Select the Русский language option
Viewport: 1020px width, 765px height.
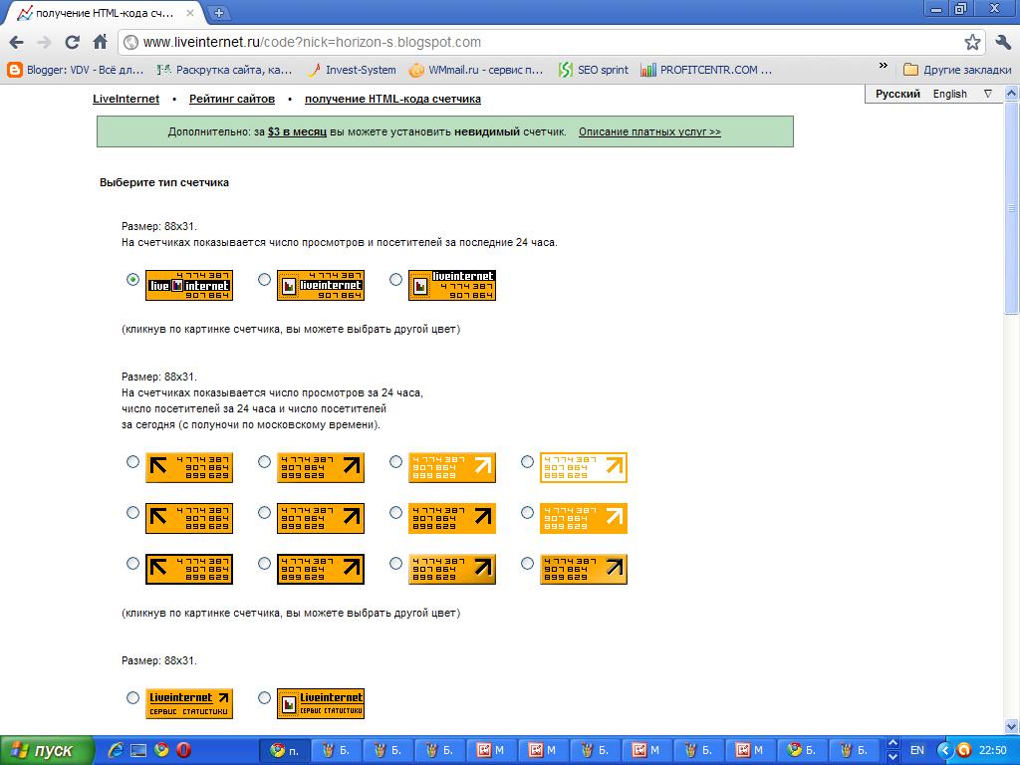[x=897, y=95]
